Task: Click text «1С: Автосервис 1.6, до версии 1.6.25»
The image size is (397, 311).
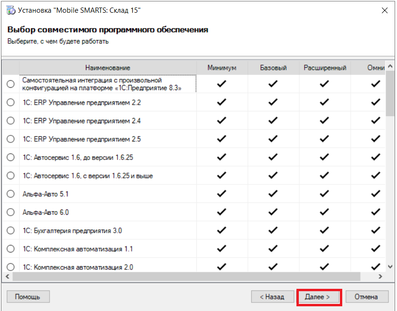Action: click(x=78, y=158)
